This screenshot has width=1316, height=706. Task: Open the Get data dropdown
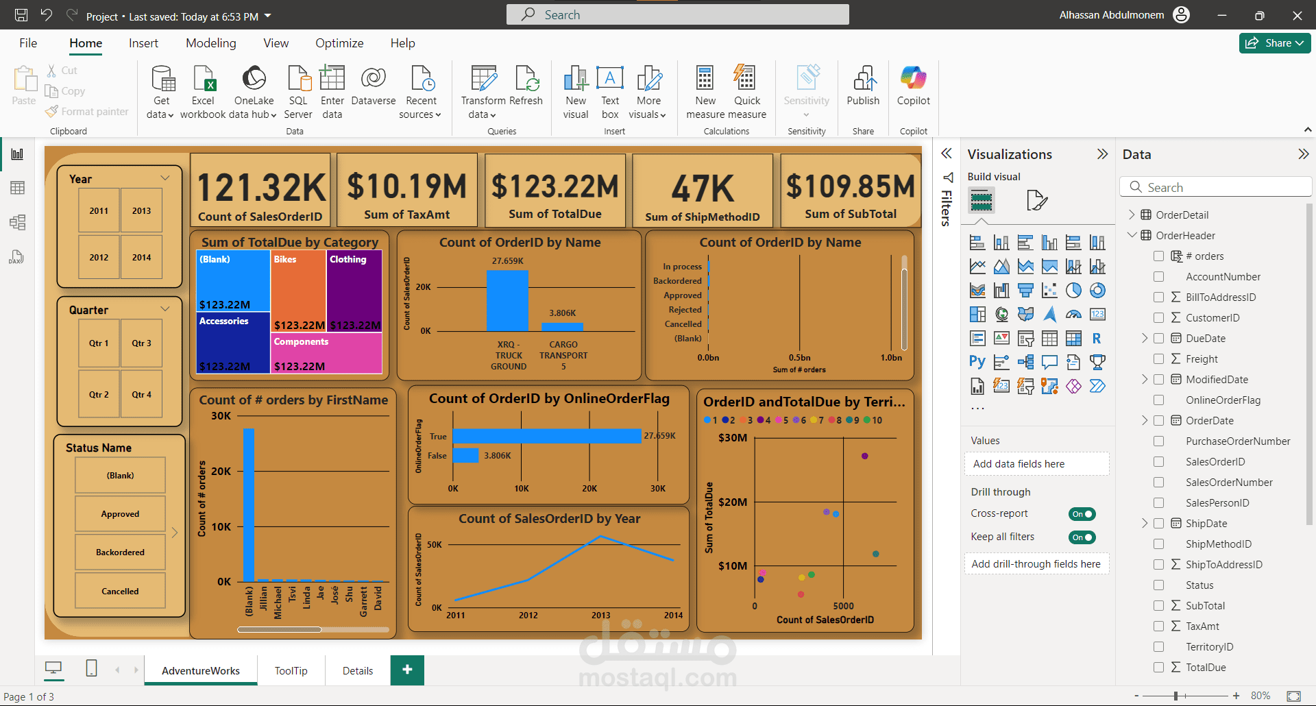pyautogui.click(x=160, y=90)
